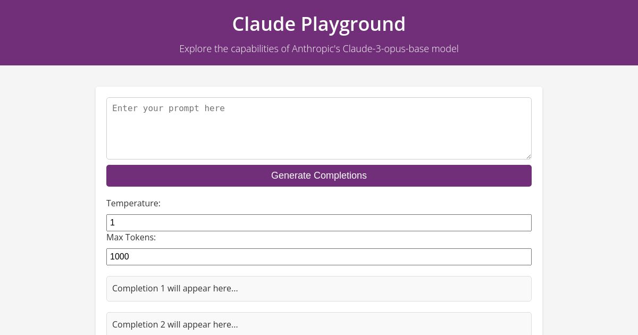Click the purple header banner area
Viewport: 638px width, 335px height.
80,32
